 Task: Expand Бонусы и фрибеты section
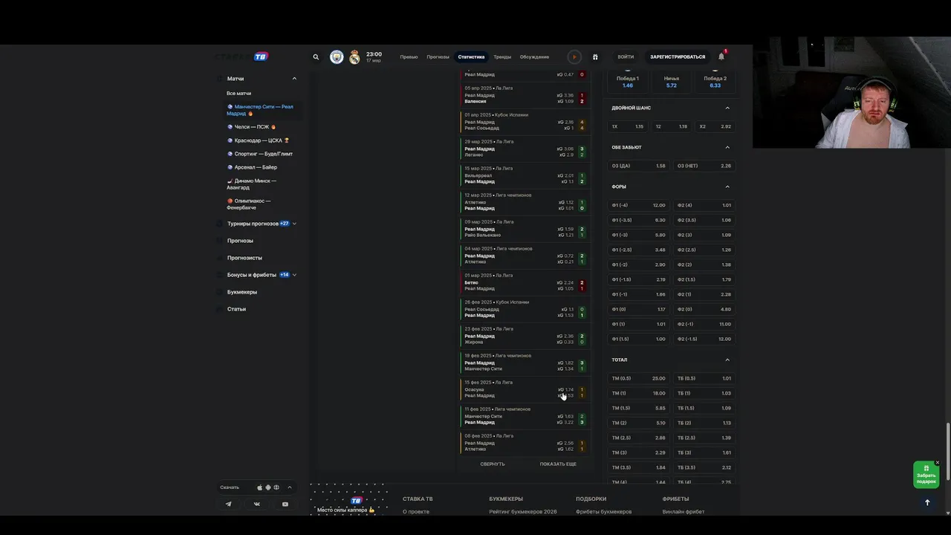coord(294,275)
